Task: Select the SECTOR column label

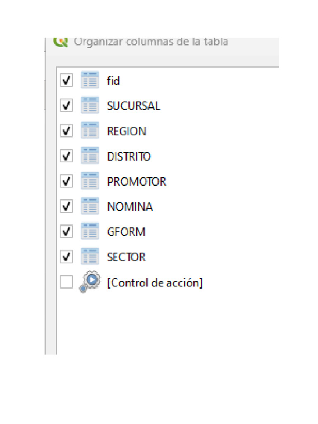Action: 126,257
